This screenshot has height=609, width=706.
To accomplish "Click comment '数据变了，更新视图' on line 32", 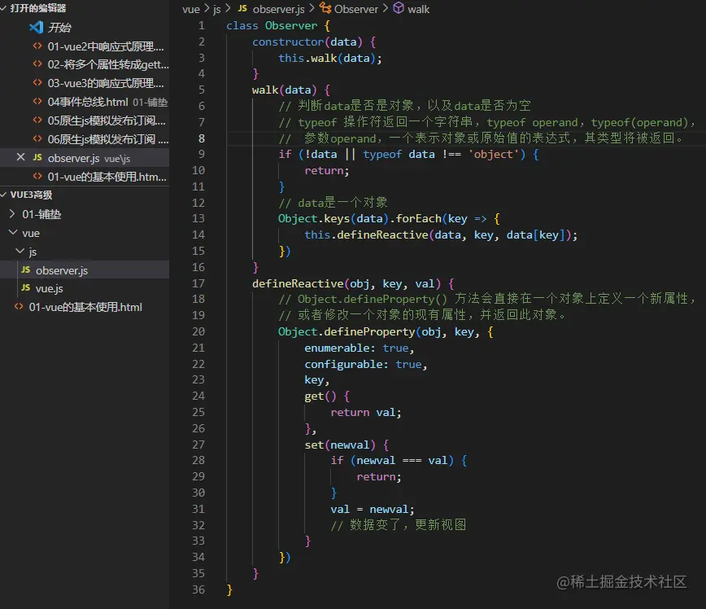I will pos(408,525).
